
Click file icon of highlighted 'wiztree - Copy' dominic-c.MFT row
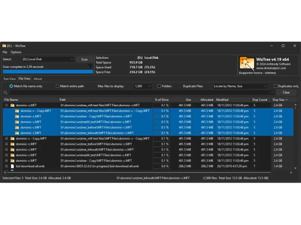[17, 116]
